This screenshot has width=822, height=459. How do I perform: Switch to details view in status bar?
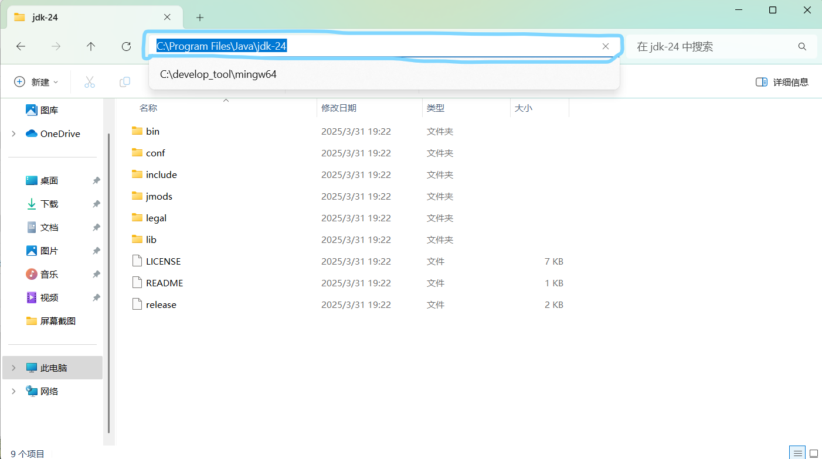pos(797,452)
